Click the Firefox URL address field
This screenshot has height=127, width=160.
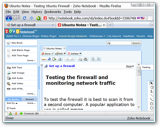pyautogui.click(x=92, y=18)
